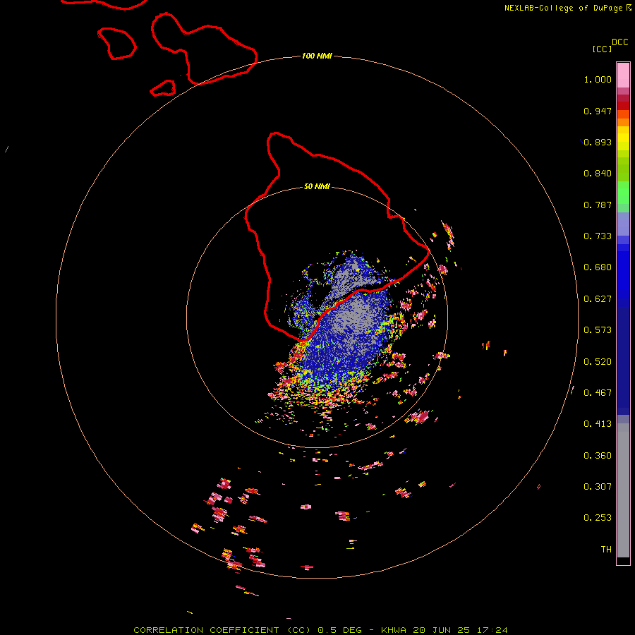
Task: Click the 50 NMI range ring label
Action: [317, 186]
